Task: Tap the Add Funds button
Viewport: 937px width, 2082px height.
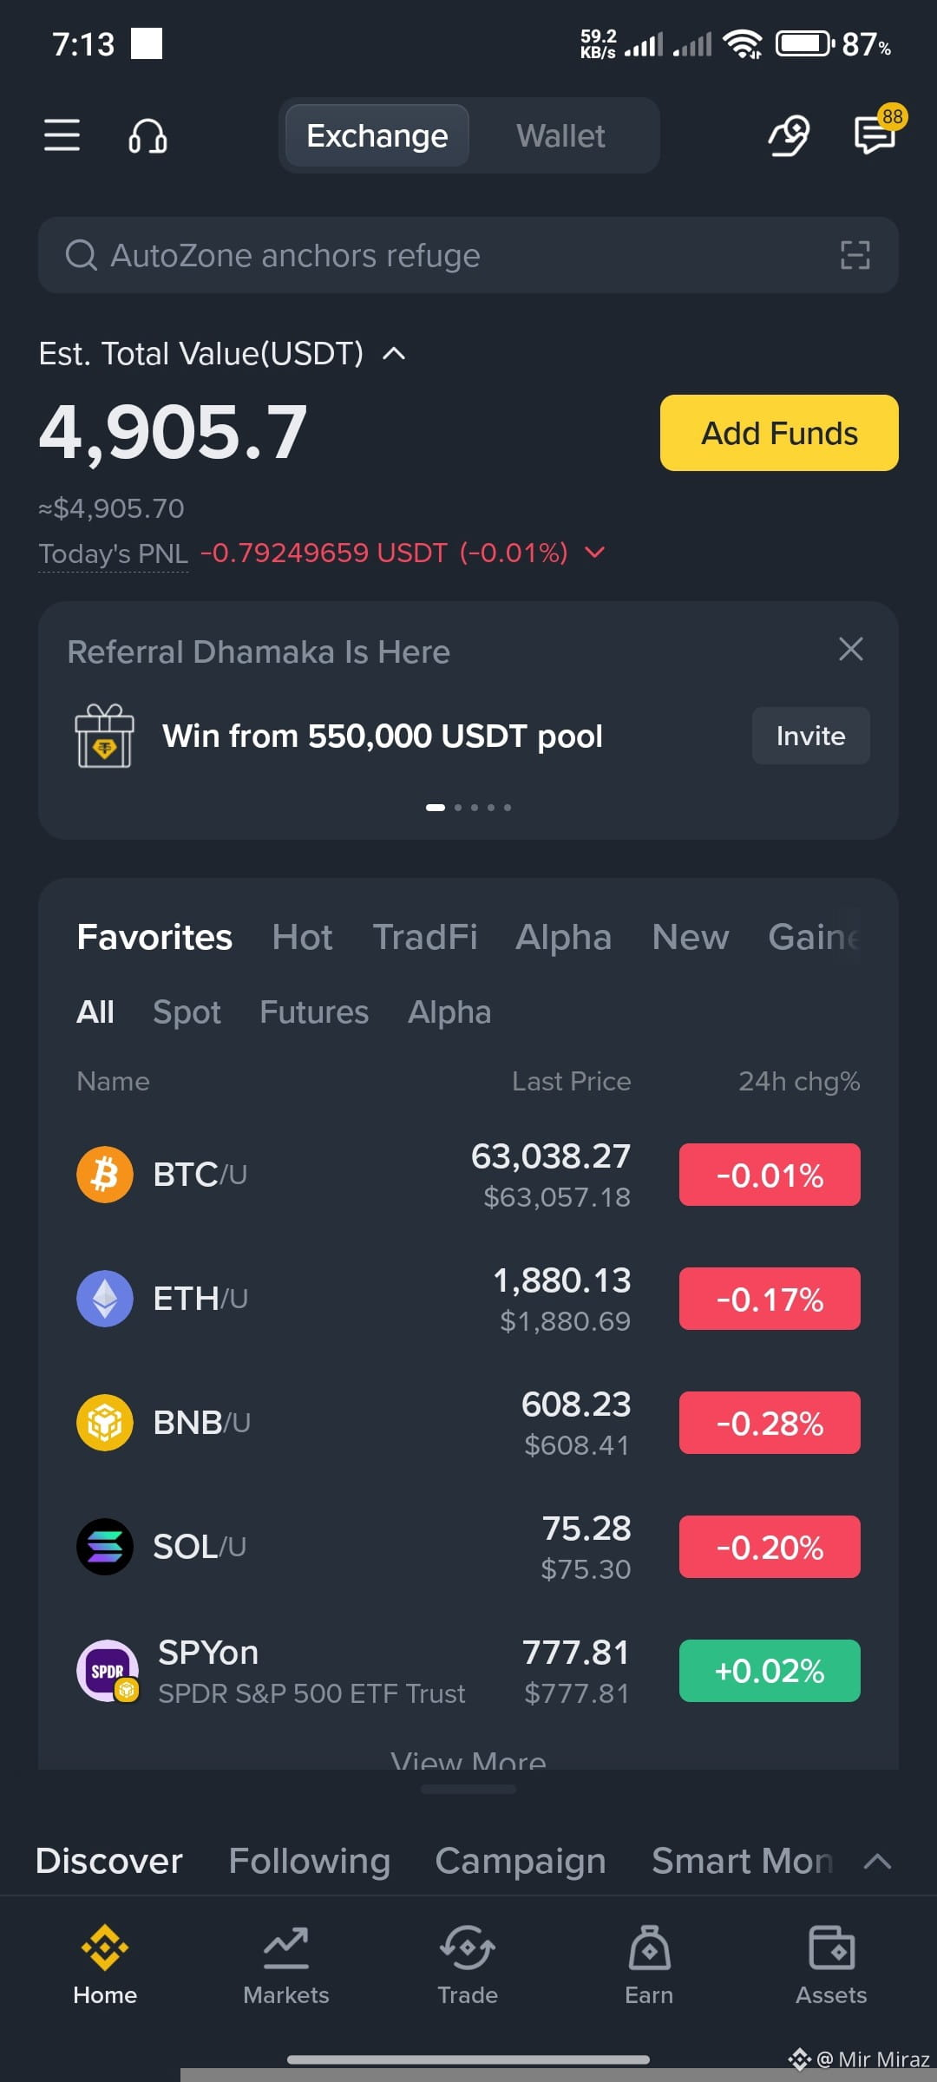Action: click(x=779, y=433)
